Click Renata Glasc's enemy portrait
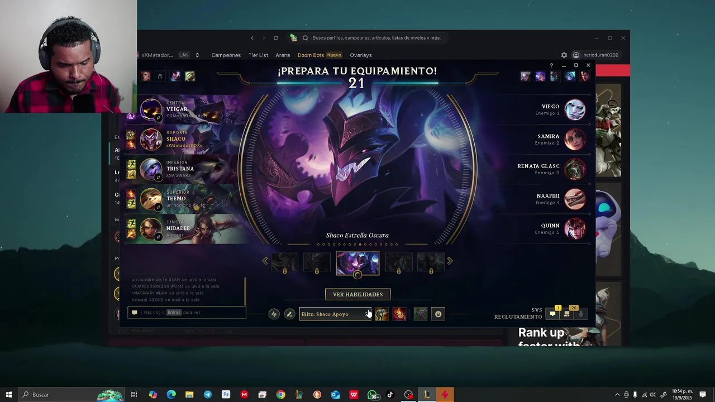This screenshot has width=715, height=402. click(x=575, y=169)
